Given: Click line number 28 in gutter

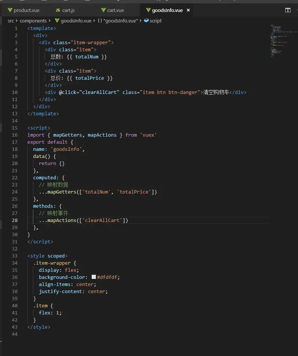Looking at the screenshot, I should (x=15, y=220).
